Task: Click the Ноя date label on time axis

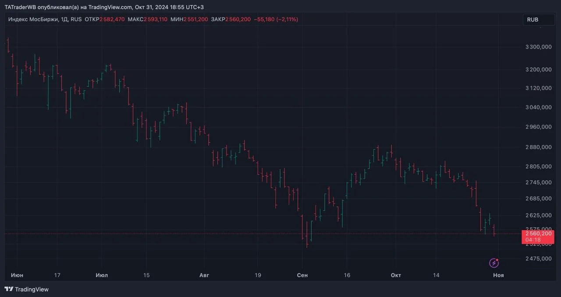Action: 498,275
